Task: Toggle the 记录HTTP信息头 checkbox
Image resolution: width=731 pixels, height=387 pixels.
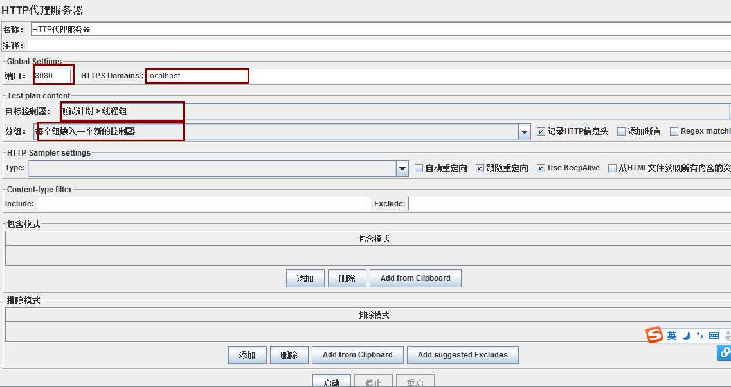Action: click(541, 132)
